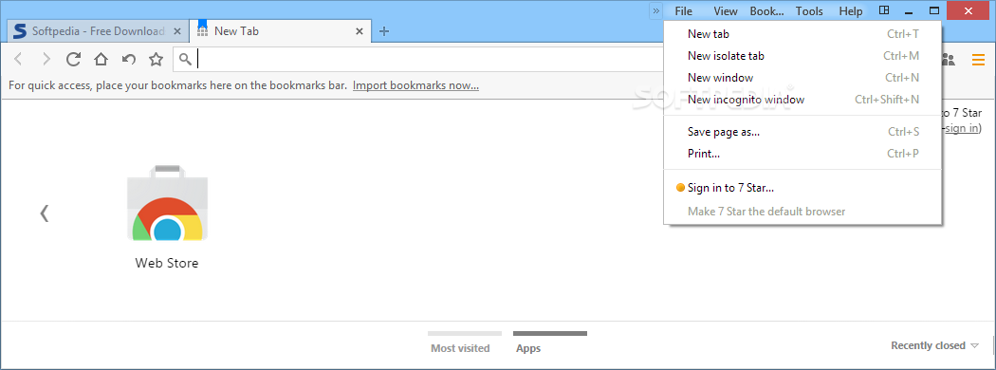The height and width of the screenshot is (370, 996).
Task: Open the Tools menu
Action: pos(809,10)
